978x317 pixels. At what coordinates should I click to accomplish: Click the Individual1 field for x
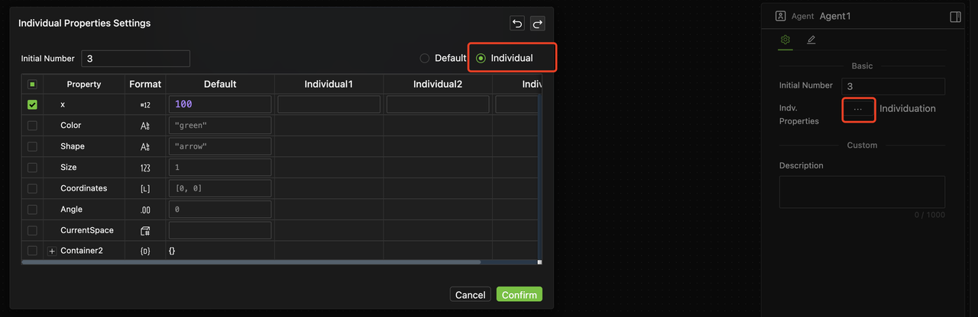point(329,104)
